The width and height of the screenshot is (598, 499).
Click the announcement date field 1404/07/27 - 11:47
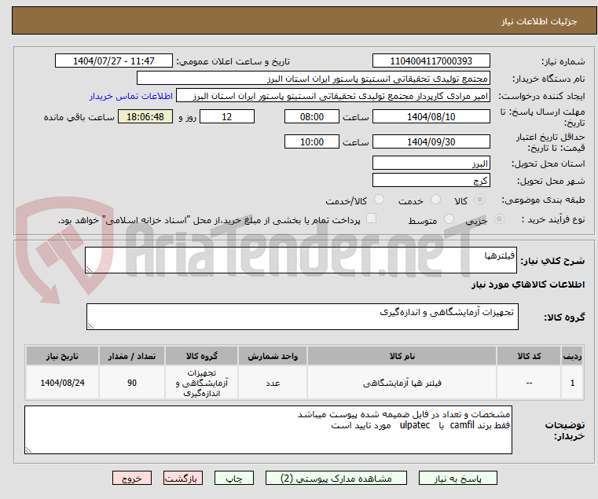(114, 61)
